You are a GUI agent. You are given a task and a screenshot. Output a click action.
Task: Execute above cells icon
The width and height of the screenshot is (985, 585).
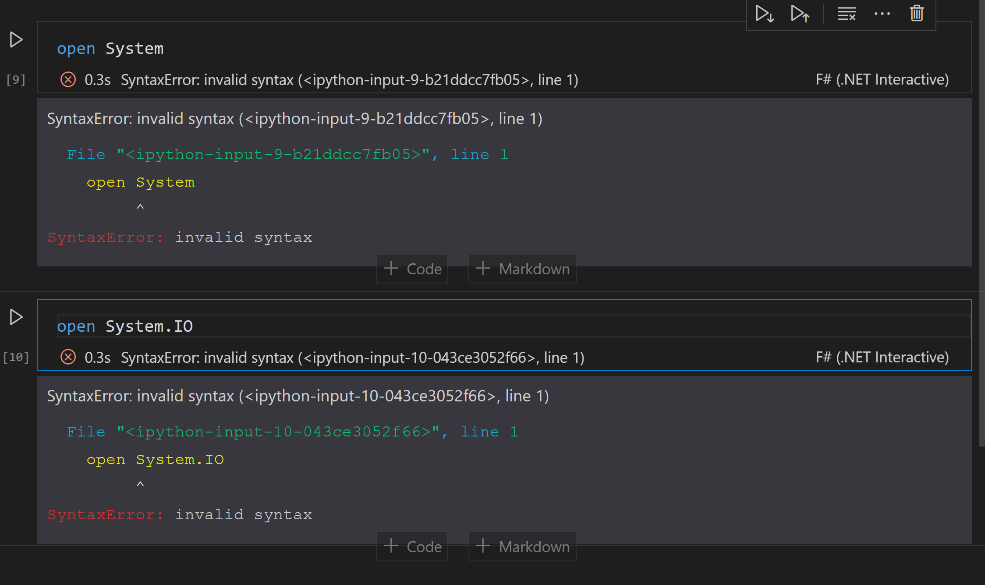click(800, 14)
